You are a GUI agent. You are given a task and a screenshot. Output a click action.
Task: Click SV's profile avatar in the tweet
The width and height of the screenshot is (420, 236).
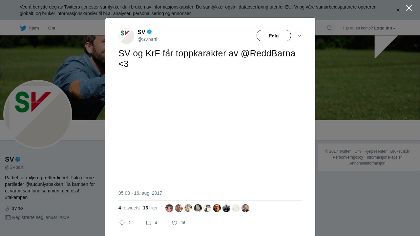pyautogui.click(x=126, y=36)
